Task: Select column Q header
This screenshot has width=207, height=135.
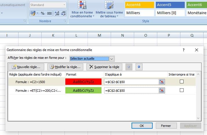Action: [x=192, y=35]
